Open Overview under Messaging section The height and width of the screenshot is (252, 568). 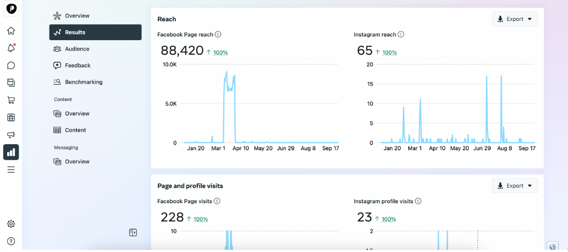95,162
